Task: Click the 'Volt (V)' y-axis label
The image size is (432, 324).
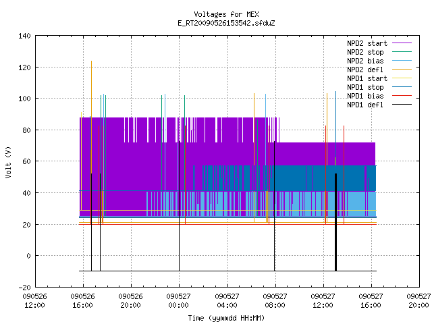Action: pyautogui.click(x=9, y=162)
